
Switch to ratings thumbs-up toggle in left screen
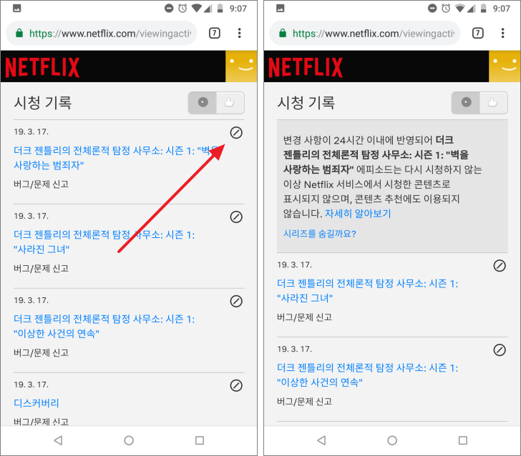click(x=230, y=102)
